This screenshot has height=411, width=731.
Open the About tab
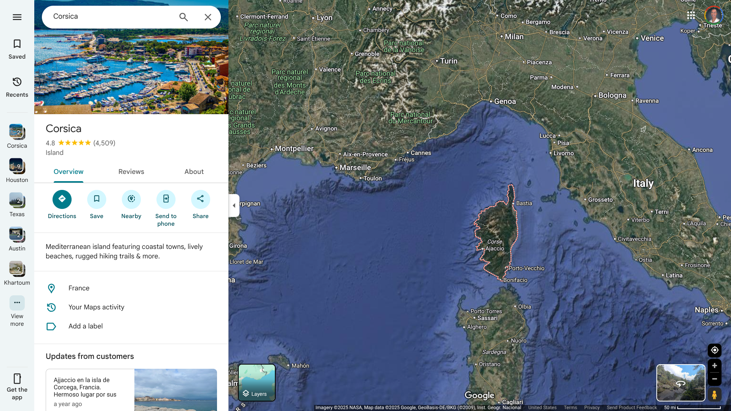click(x=194, y=172)
